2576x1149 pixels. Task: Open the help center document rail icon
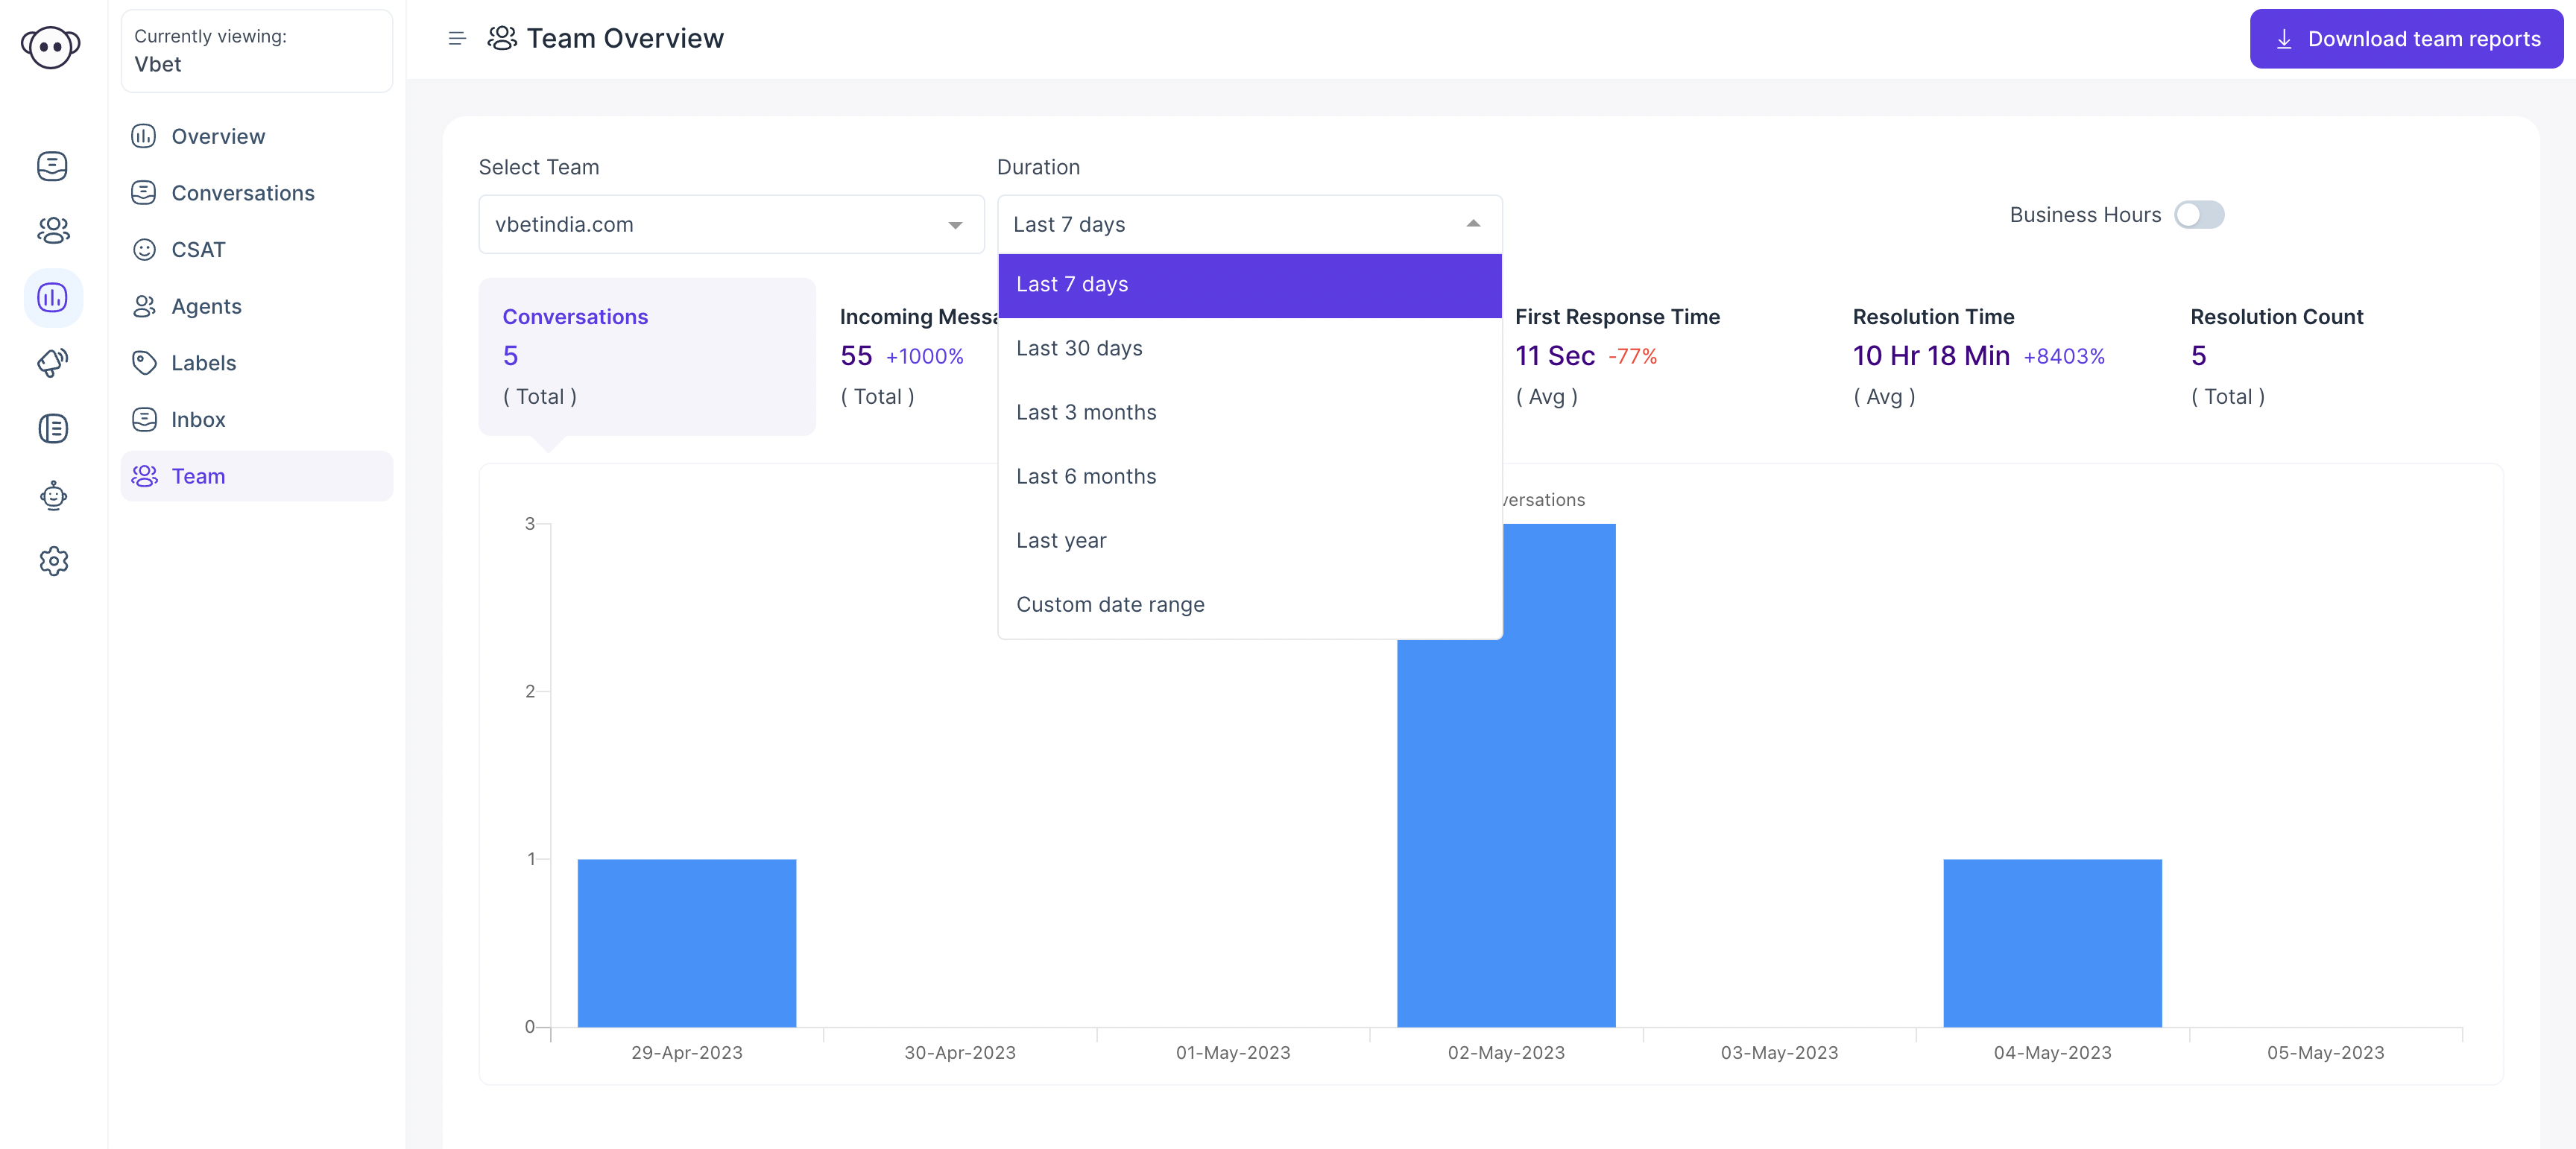point(53,428)
